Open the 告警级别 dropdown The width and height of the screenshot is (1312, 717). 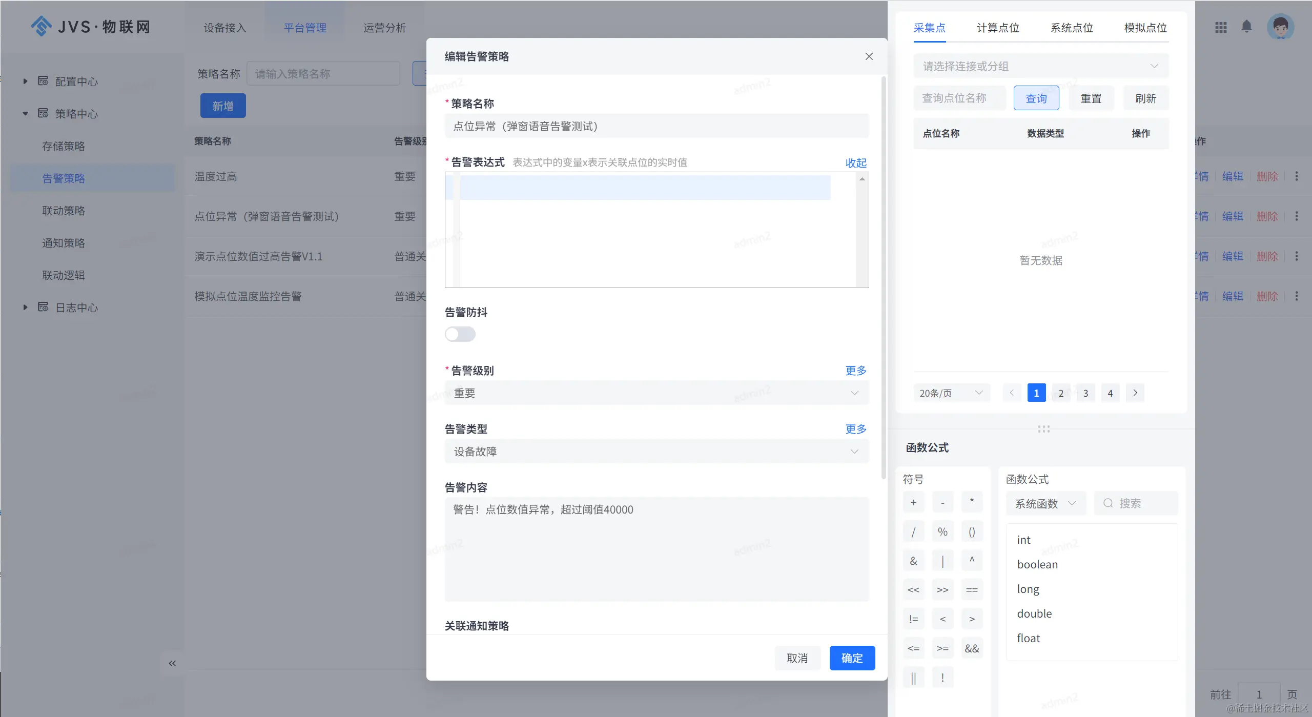coord(656,393)
